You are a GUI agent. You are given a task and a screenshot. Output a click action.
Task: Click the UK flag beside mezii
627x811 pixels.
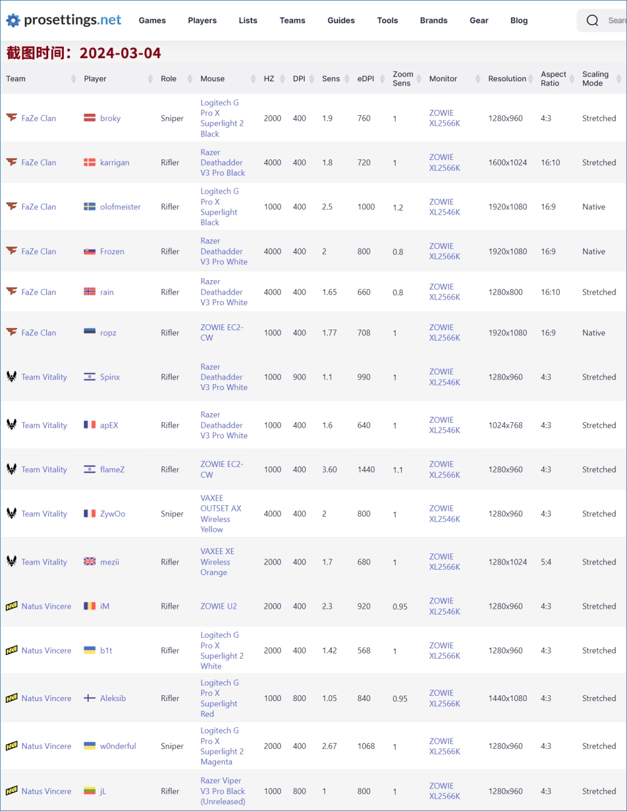pos(89,562)
